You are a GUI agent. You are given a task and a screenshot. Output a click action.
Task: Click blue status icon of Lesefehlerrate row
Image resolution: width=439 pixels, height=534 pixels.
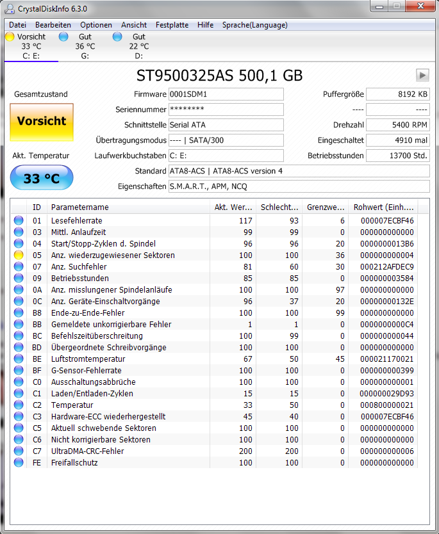19,220
